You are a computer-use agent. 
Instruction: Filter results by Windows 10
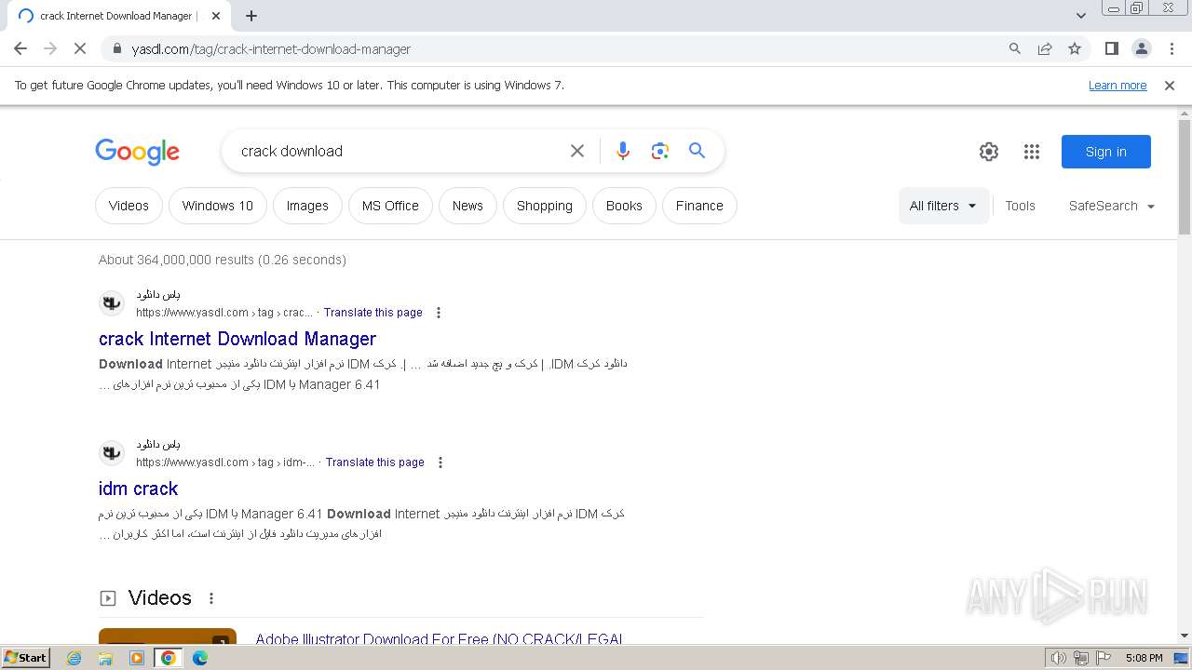(x=218, y=206)
